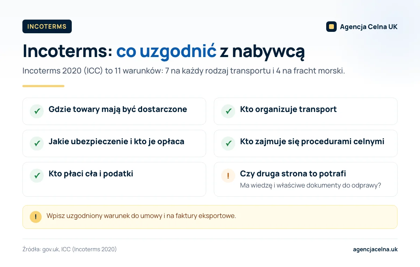The width and height of the screenshot is (420, 267).
Task: Click the INCOTERMS badge label
Action: (x=47, y=27)
